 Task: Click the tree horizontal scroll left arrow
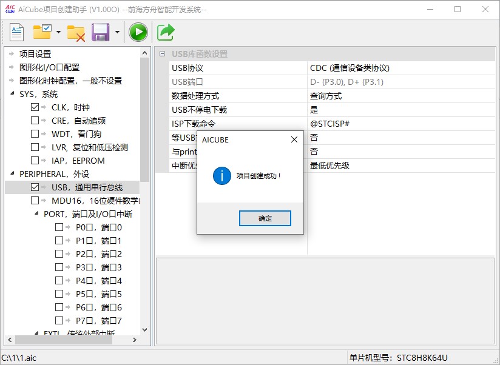click(x=10, y=340)
